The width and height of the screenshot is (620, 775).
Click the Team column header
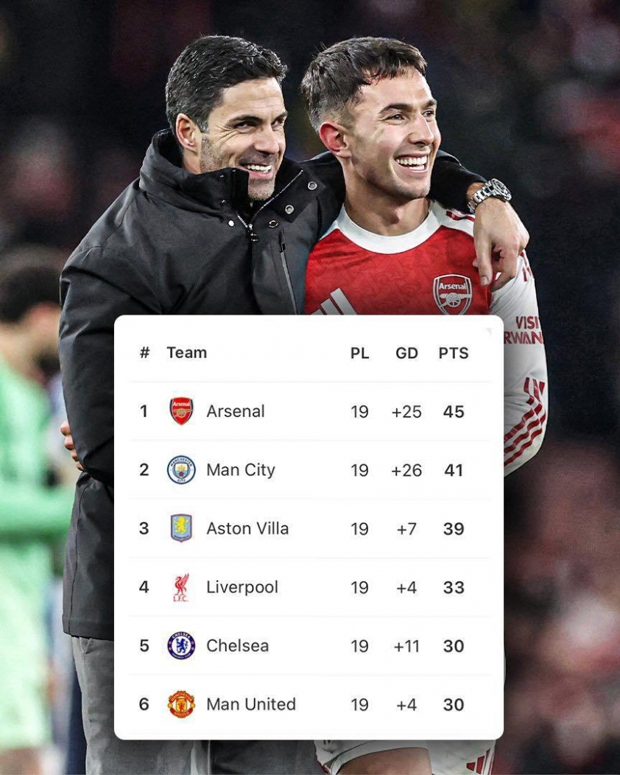point(186,352)
